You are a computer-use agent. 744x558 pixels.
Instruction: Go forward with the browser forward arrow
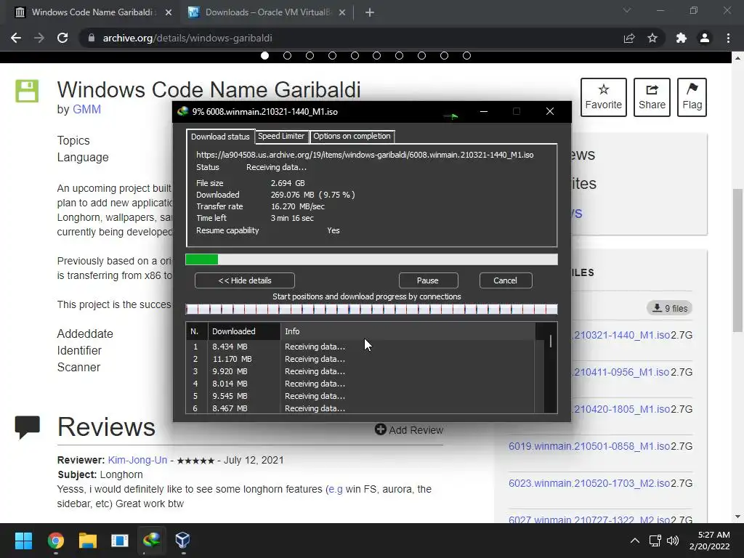(39, 38)
